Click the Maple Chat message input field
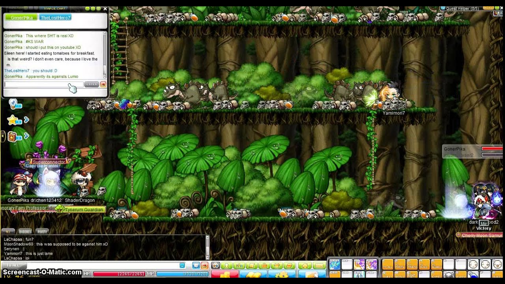 pos(44,84)
